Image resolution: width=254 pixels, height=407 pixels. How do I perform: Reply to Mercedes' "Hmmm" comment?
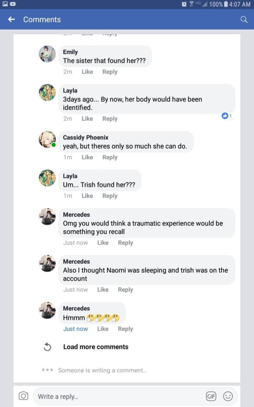tap(125, 329)
